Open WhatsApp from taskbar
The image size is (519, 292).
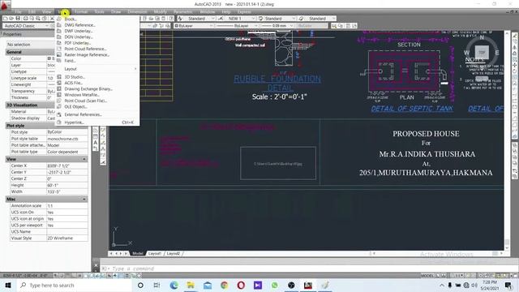274,285
